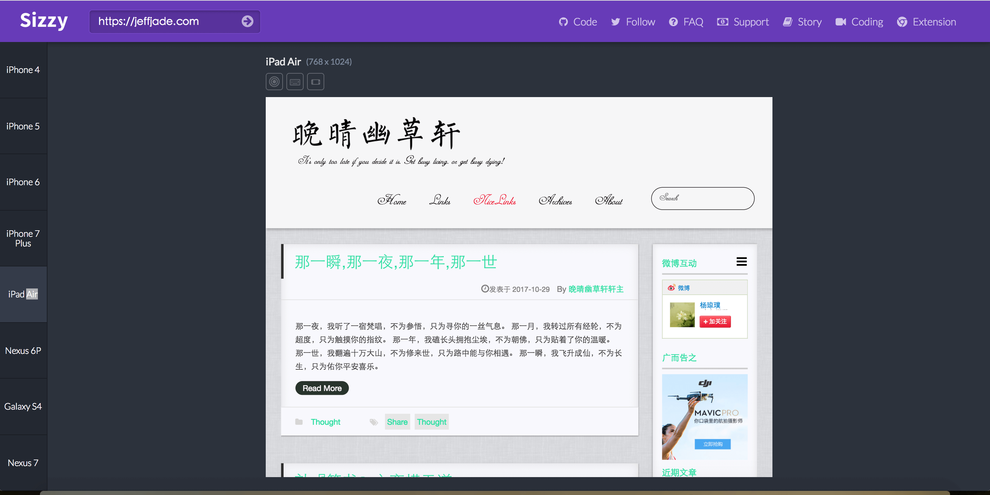Click the horizontal scrollbar at the bottom
The image size is (990, 495).
(x=494, y=493)
